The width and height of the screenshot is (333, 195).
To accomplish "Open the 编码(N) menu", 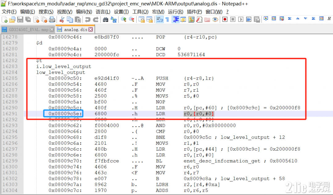I will coord(84,12).
